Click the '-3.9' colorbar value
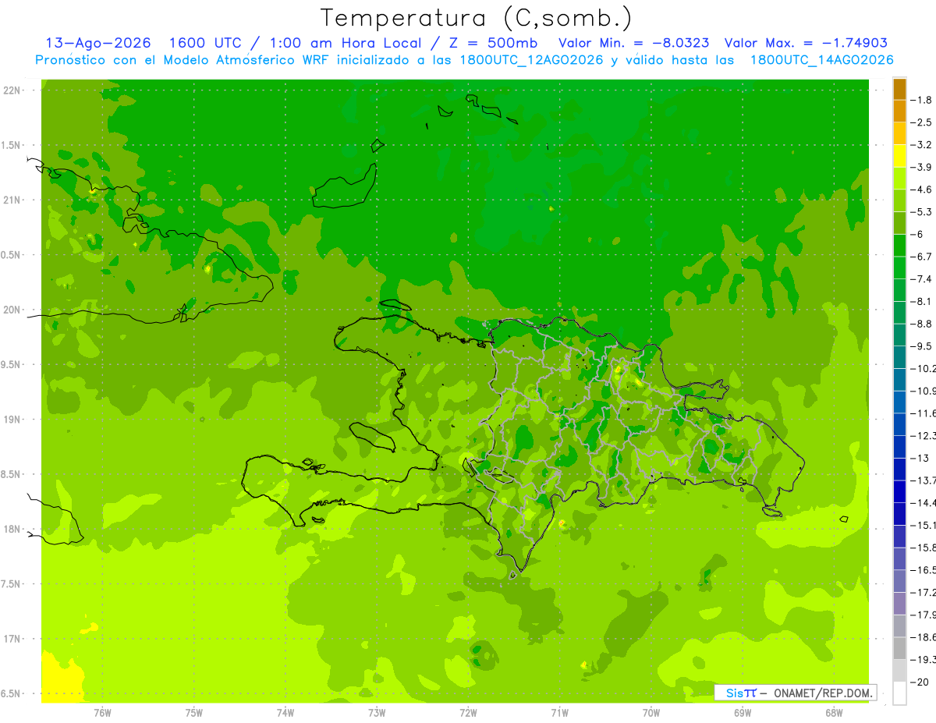Image resolution: width=936 pixels, height=723 pixels. [921, 167]
